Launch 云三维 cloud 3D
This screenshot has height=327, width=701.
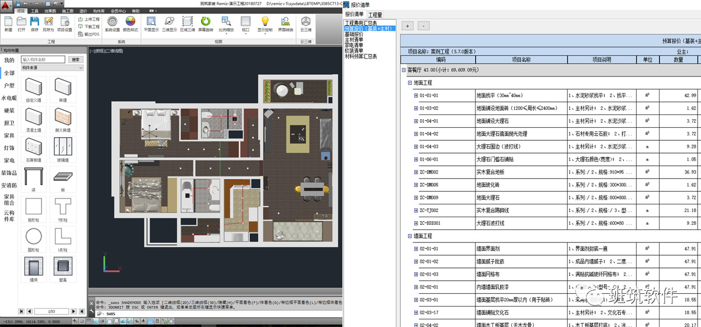coord(306,23)
